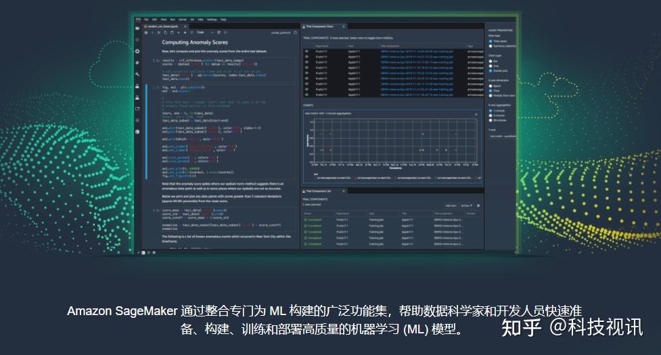
Task: Select the Line chart type
Action: pos(491,66)
